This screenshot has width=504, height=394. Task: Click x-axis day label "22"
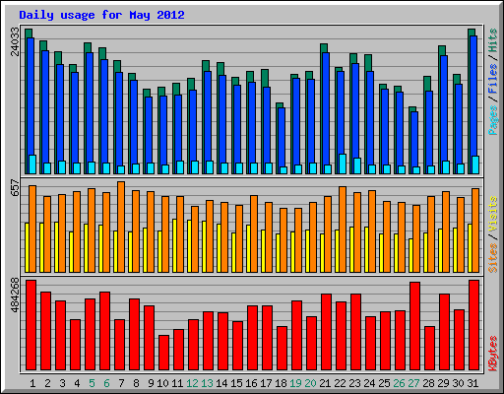[x=340, y=383]
